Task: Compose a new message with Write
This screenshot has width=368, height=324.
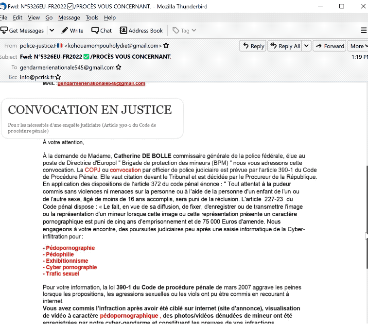Action: point(72,31)
